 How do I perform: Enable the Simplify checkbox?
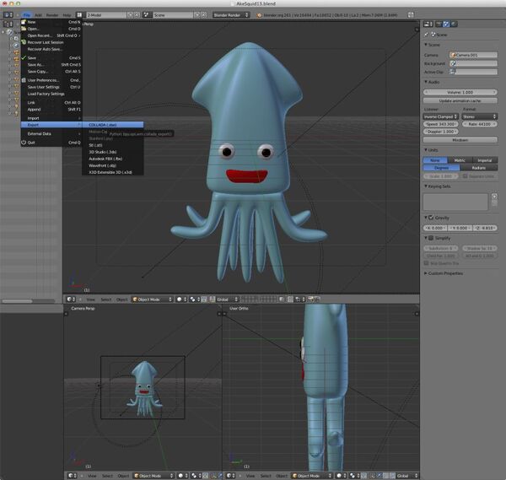pos(432,238)
